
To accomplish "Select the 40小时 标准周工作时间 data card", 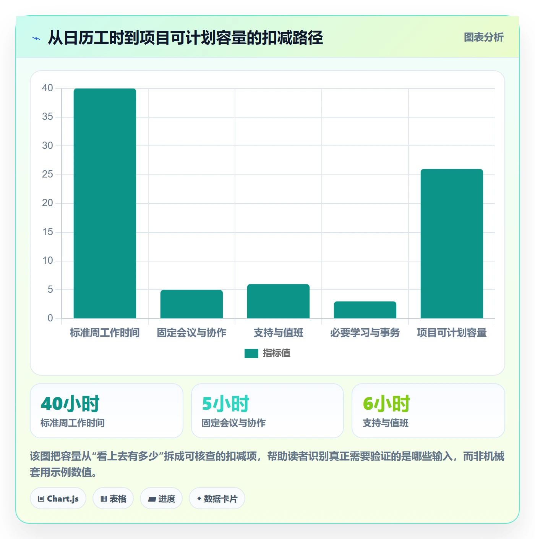I will click(107, 411).
